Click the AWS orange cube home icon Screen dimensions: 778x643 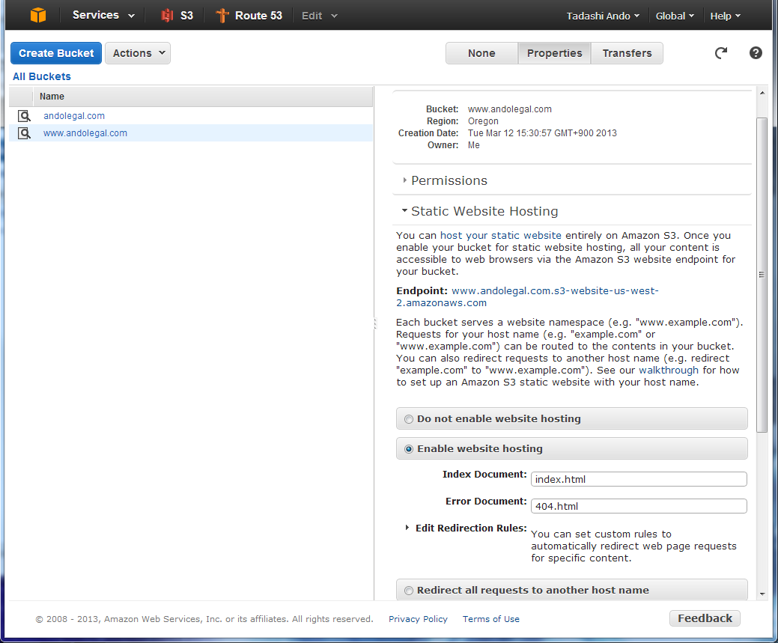pos(38,16)
